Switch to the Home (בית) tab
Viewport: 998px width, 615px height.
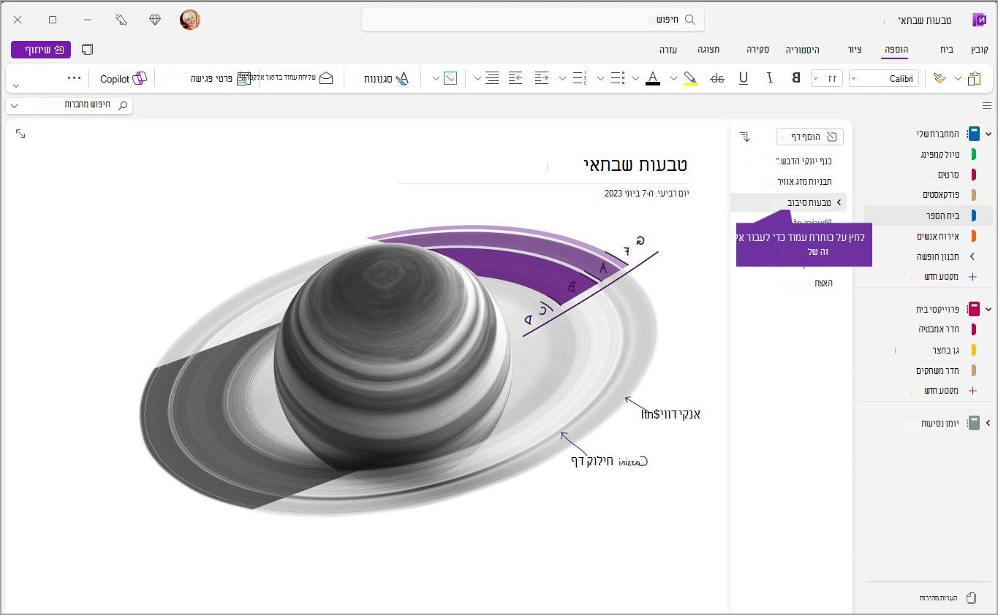tap(947, 50)
